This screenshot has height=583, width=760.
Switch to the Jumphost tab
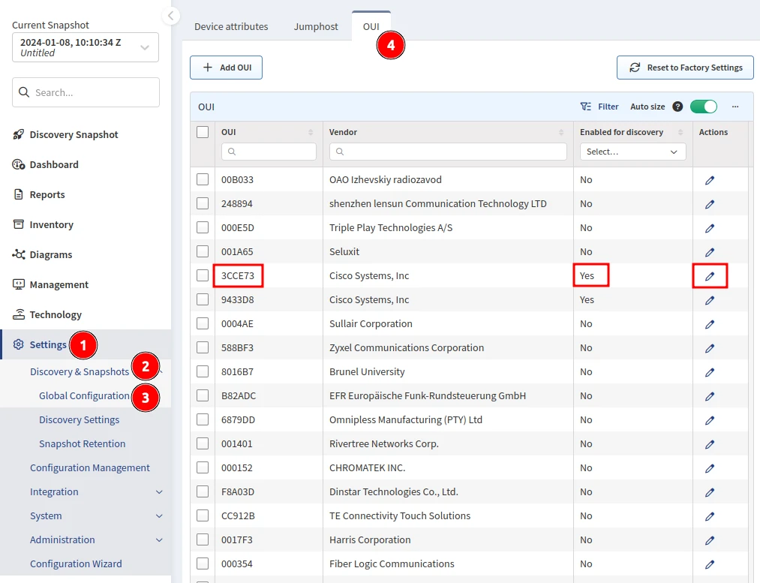315,26
